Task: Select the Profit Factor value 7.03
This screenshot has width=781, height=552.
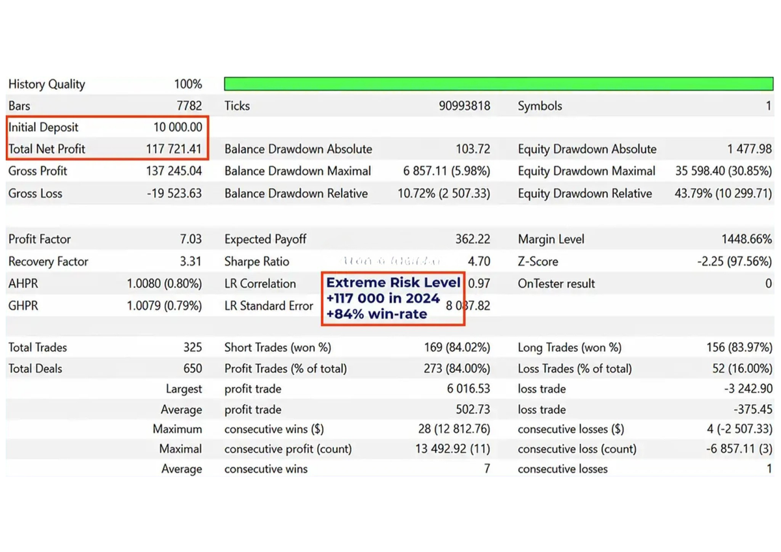Action: 191,240
